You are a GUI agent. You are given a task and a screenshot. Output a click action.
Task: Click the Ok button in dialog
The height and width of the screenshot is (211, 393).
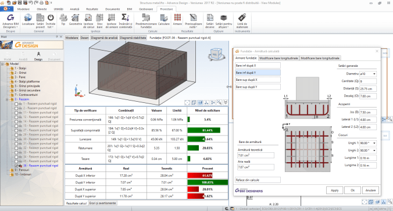(x=352, y=190)
